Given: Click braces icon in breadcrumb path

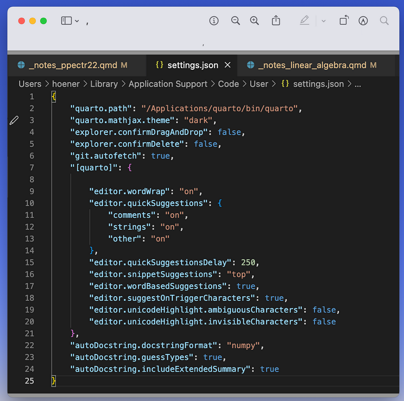Looking at the screenshot, I should point(285,84).
